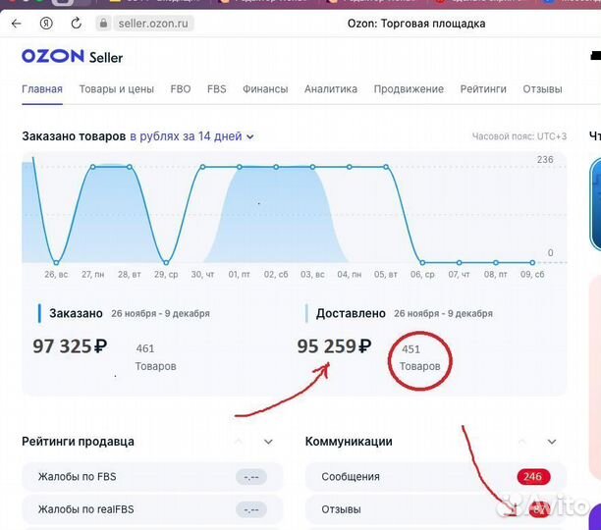Viewport: 601px width, 530px height.
Task: Collapse Коммуникации with the down chevron
Action: click(x=552, y=442)
